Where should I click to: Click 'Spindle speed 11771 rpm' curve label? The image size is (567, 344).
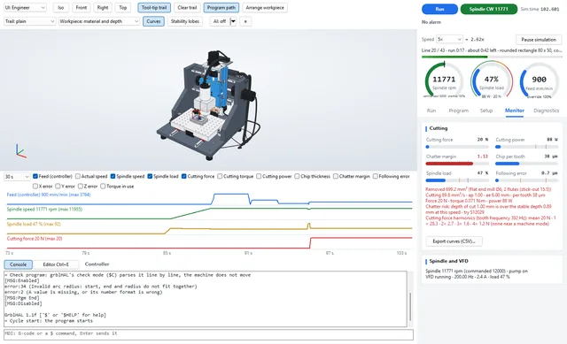44,209
